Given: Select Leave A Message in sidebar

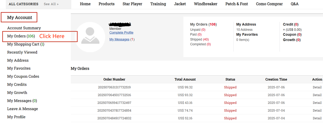Looking at the screenshot, I should point(22,109).
